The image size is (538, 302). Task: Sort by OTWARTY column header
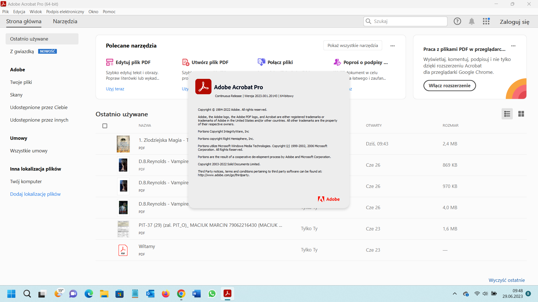[374, 126]
